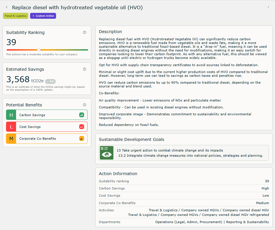
Task: Select the Carbon Savings benefit row label
Action: (x=32, y=115)
